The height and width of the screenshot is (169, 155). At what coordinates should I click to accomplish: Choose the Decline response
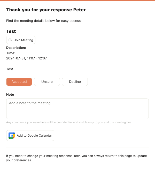pyautogui.click(x=75, y=82)
